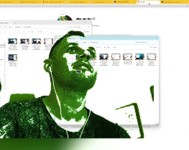
Task: Select second thumbnail in back Explorer's top row
Action: [x=24, y=41]
